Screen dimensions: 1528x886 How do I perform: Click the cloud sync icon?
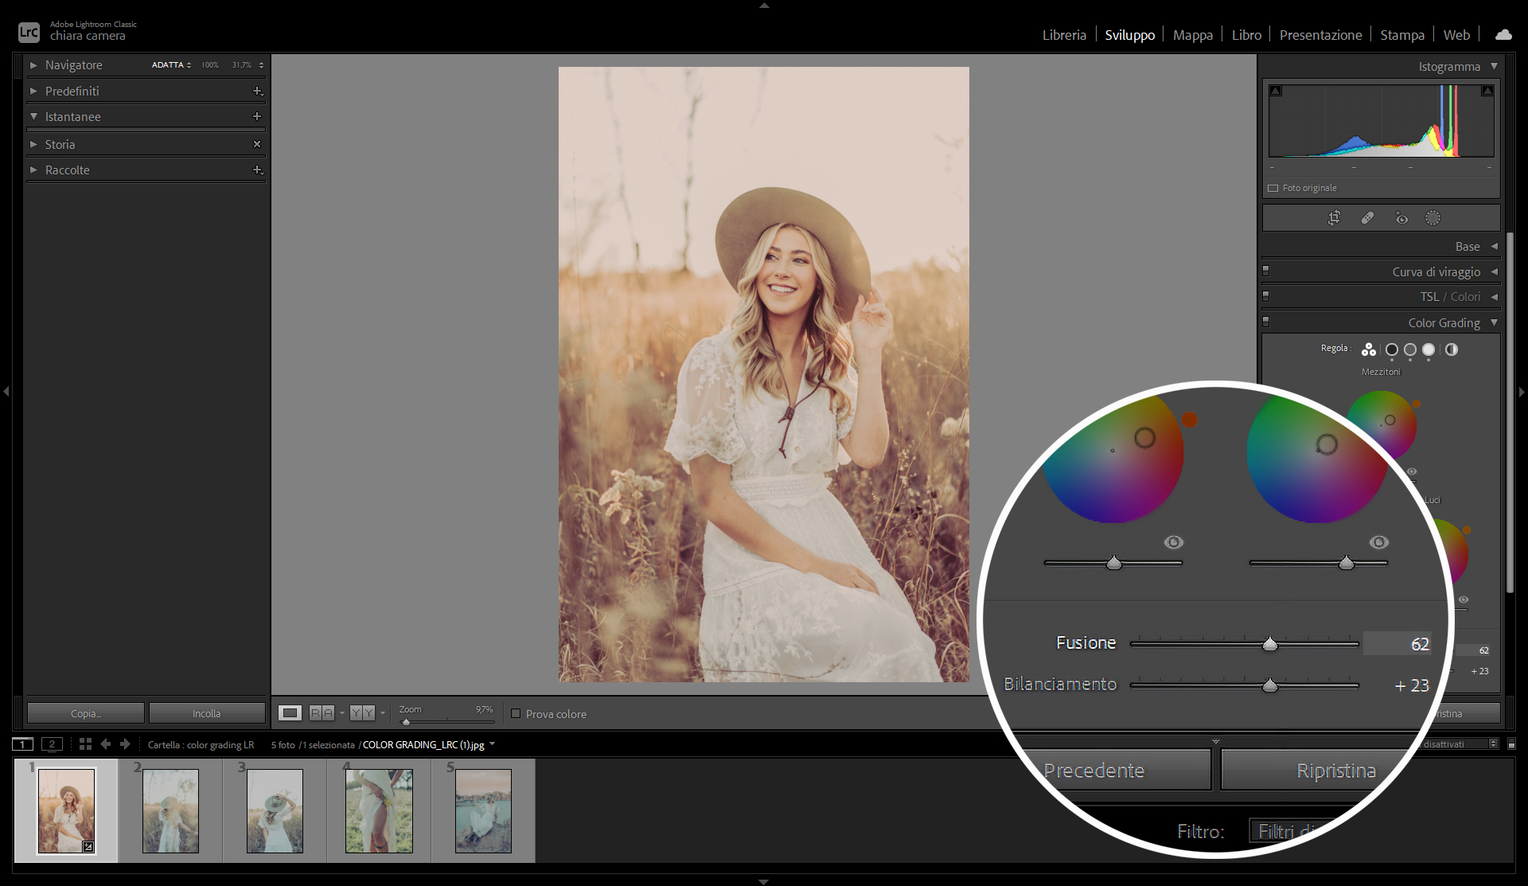(x=1503, y=35)
